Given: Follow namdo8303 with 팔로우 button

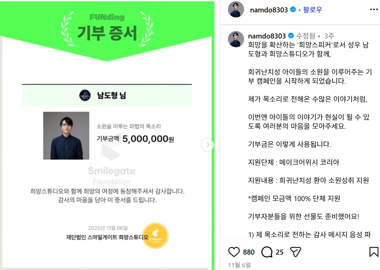Looking at the screenshot, I should 313,10.
